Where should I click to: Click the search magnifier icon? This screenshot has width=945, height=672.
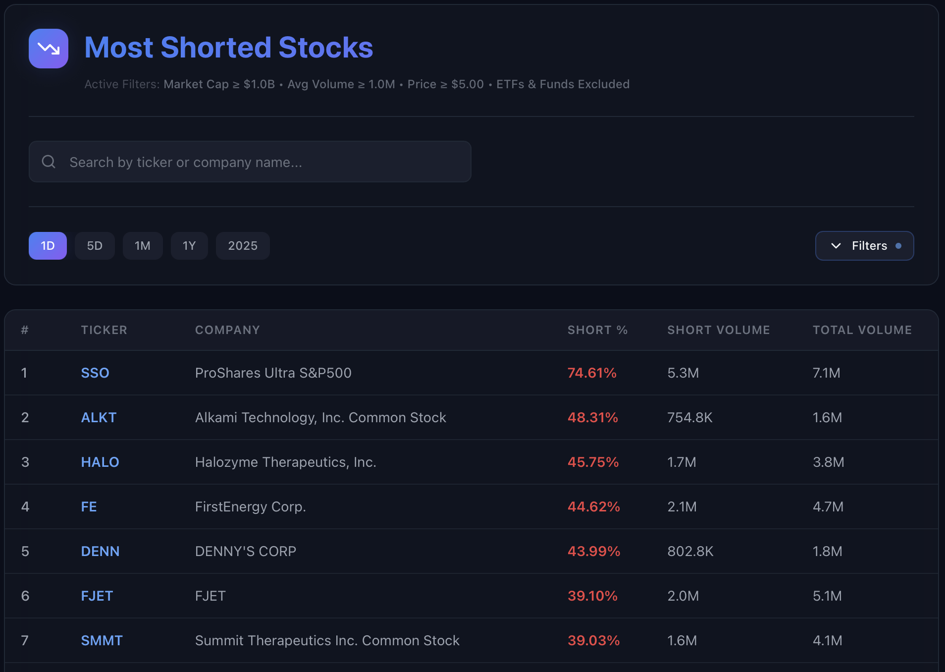point(49,162)
